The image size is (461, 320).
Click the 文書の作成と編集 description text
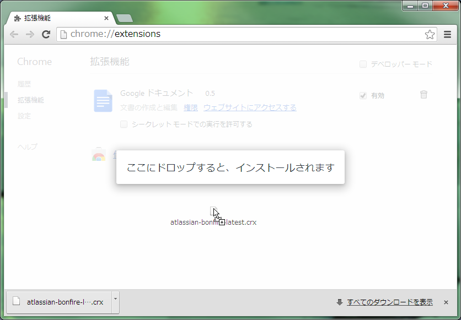click(149, 108)
